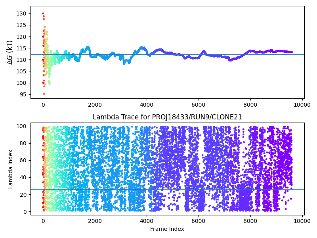Click the ΔG (kT) y-axis label
This screenshot has height=238, width=317.
click(x=10, y=52)
